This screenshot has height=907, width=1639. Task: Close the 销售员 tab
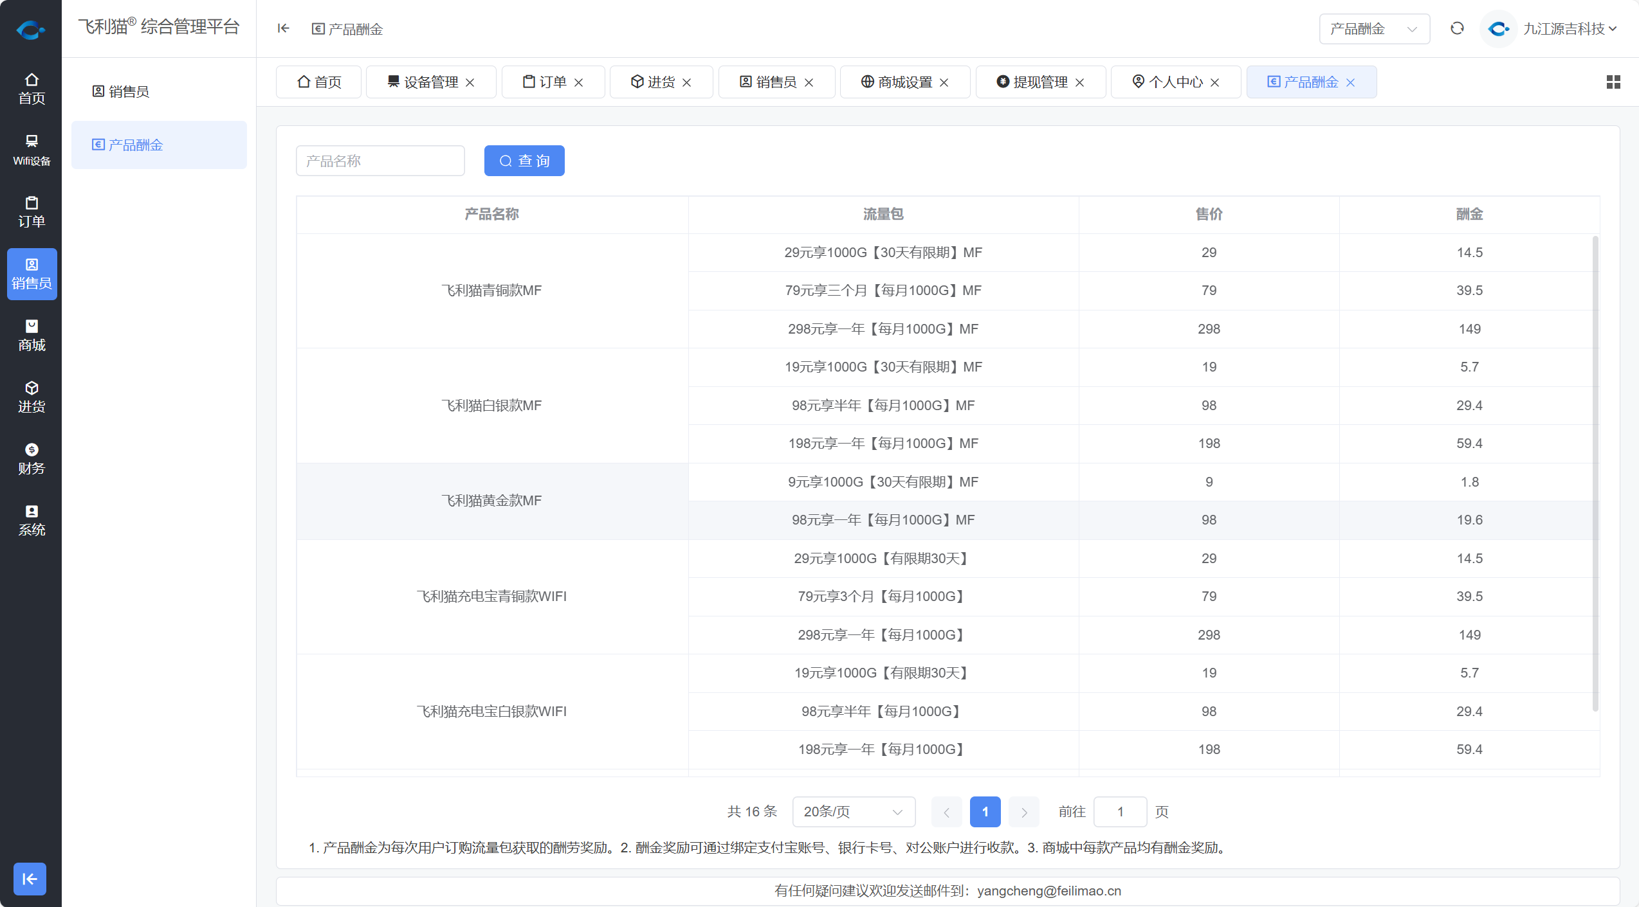click(809, 83)
